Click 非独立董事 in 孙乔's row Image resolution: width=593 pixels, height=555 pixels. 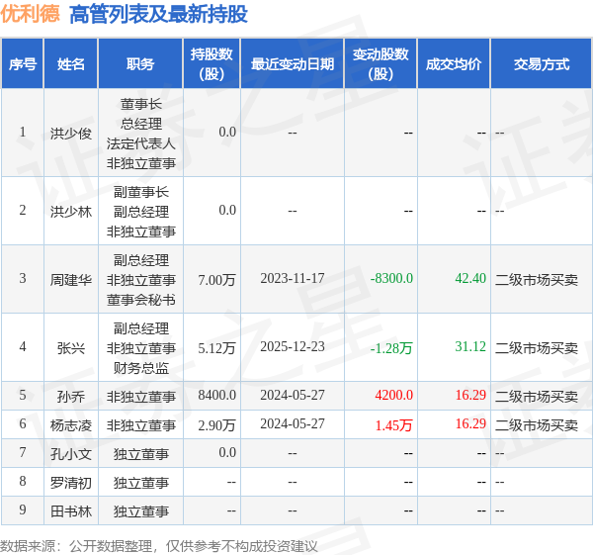140,397
